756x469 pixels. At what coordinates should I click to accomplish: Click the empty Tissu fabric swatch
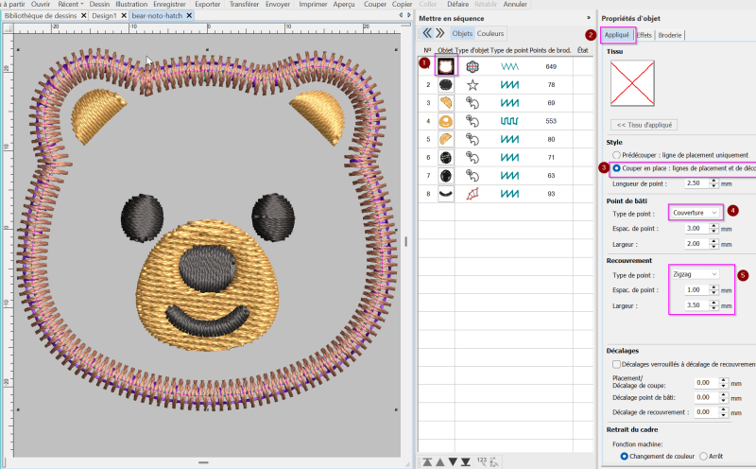[632, 83]
